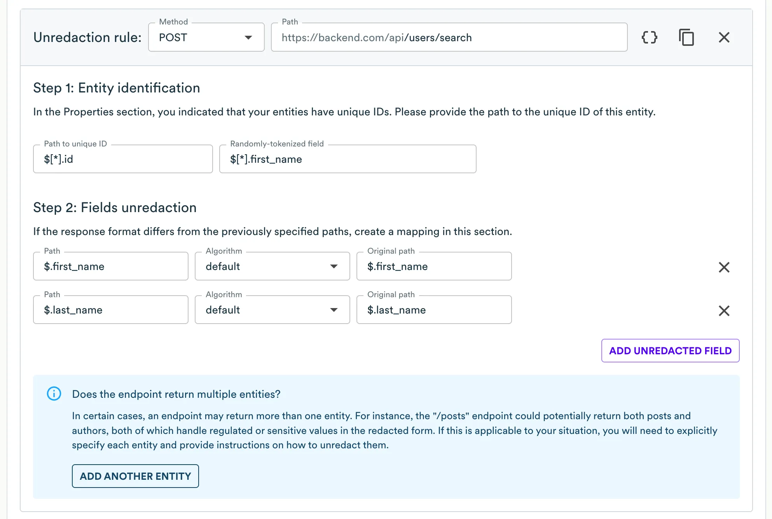This screenshot has height=519, width=772.
Task: Click the Step 2: Fields unredaction heading
Action: point(115,207)
